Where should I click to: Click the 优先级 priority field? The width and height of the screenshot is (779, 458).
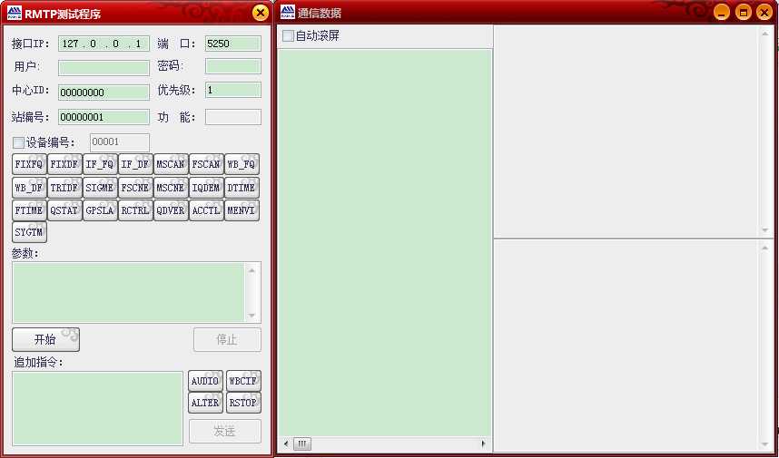233,91
